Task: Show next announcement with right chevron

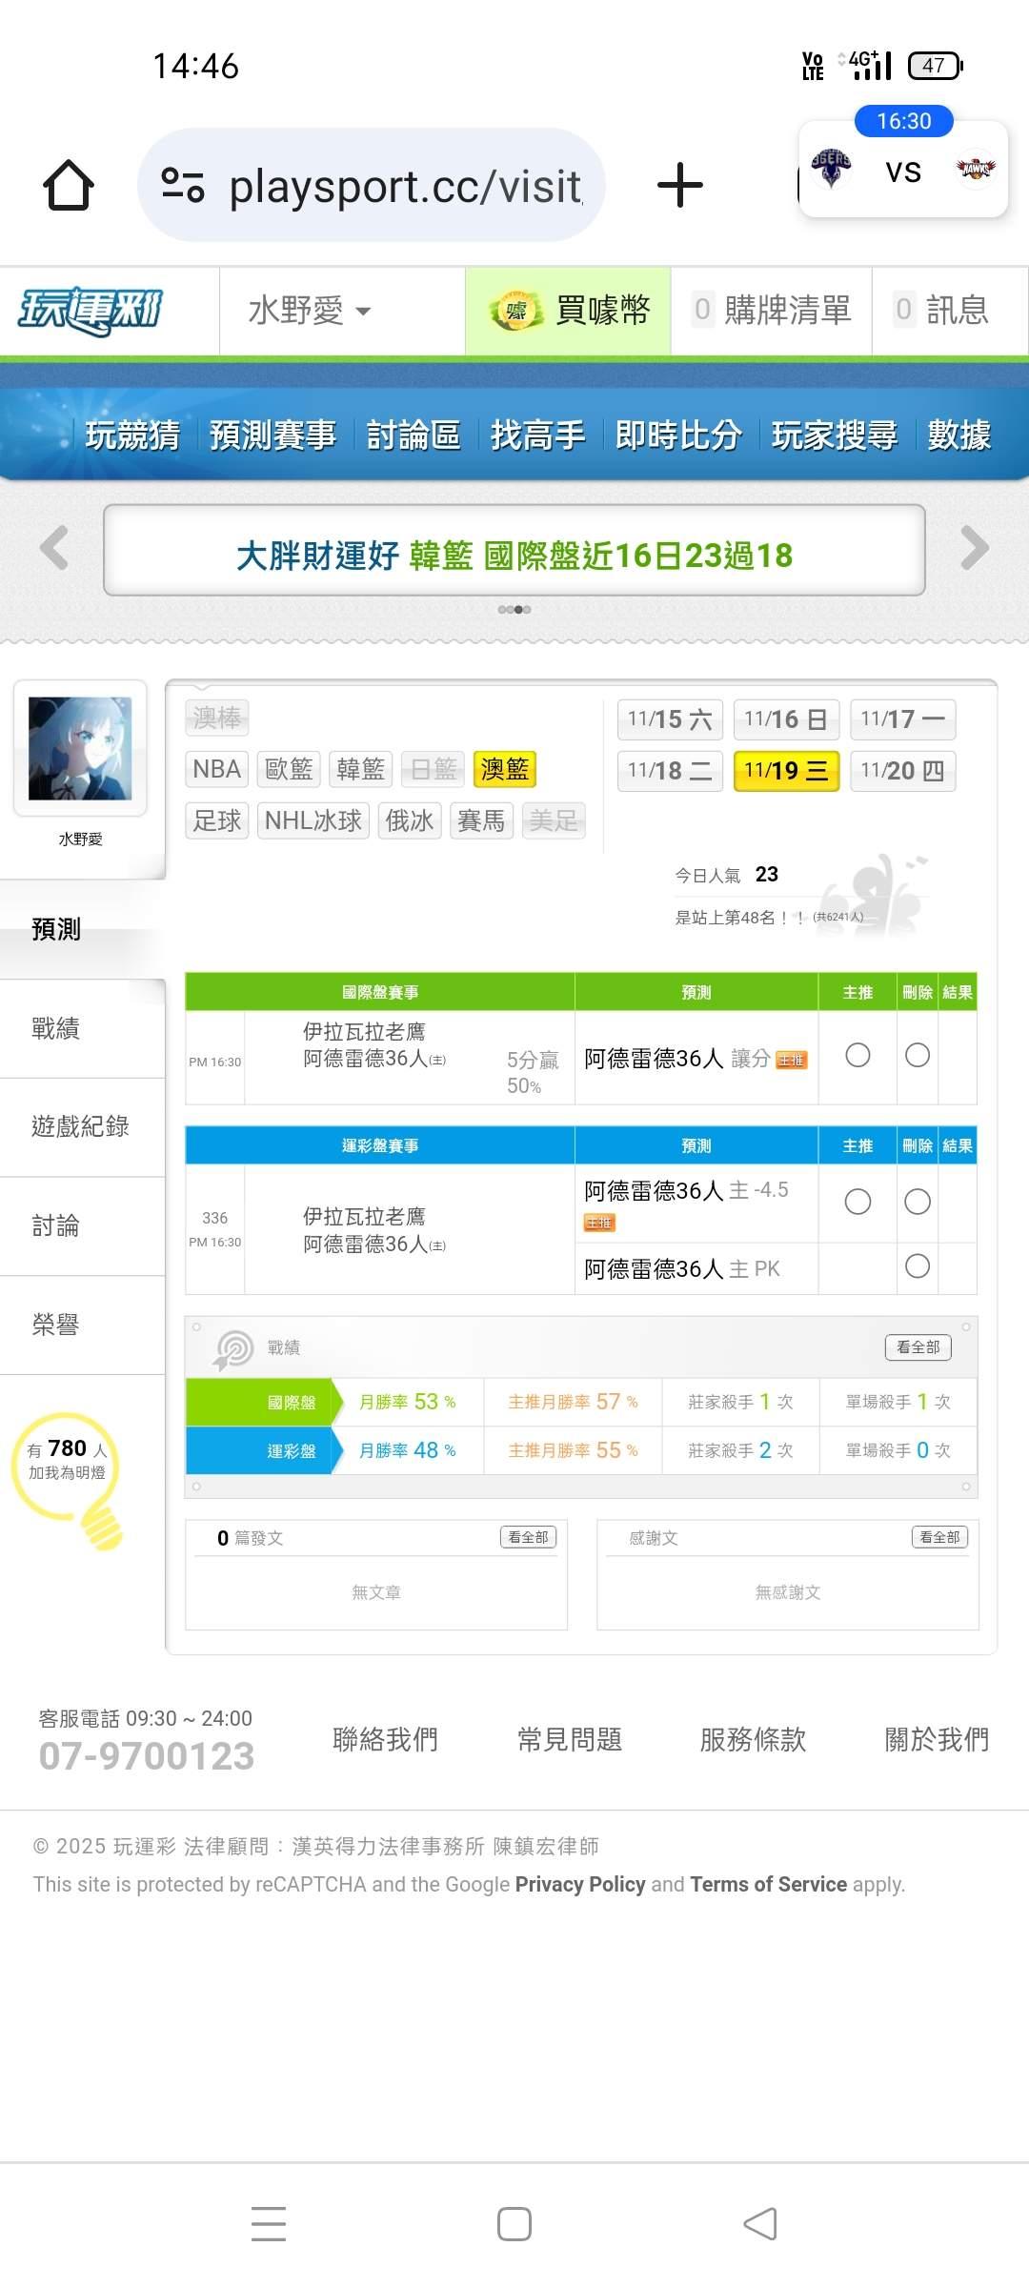Action: pyautogui.click(x=974, y=548)
